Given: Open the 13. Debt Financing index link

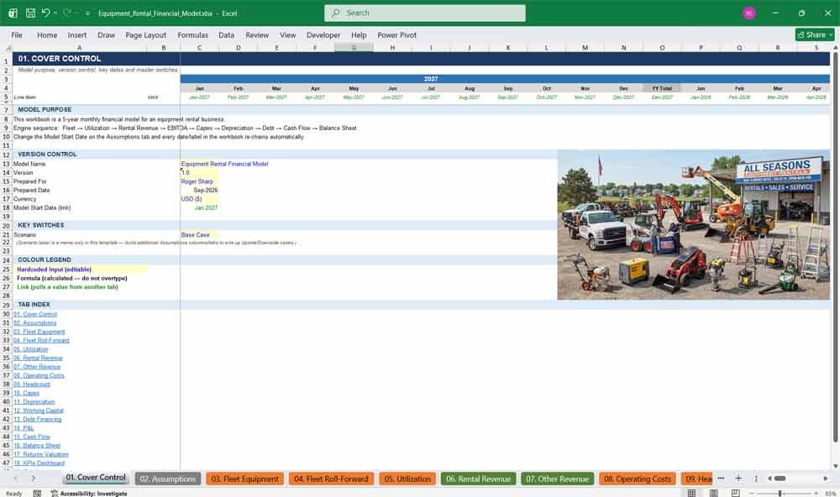Looking at the screenshot, I should click(38, 420).
